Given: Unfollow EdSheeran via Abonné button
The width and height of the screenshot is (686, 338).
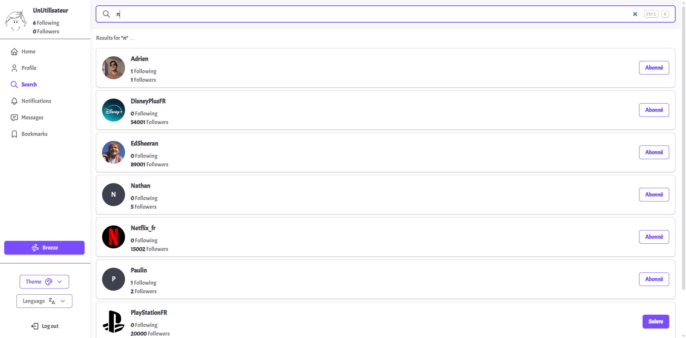Looking at the screenshot, I should [653, 152].
